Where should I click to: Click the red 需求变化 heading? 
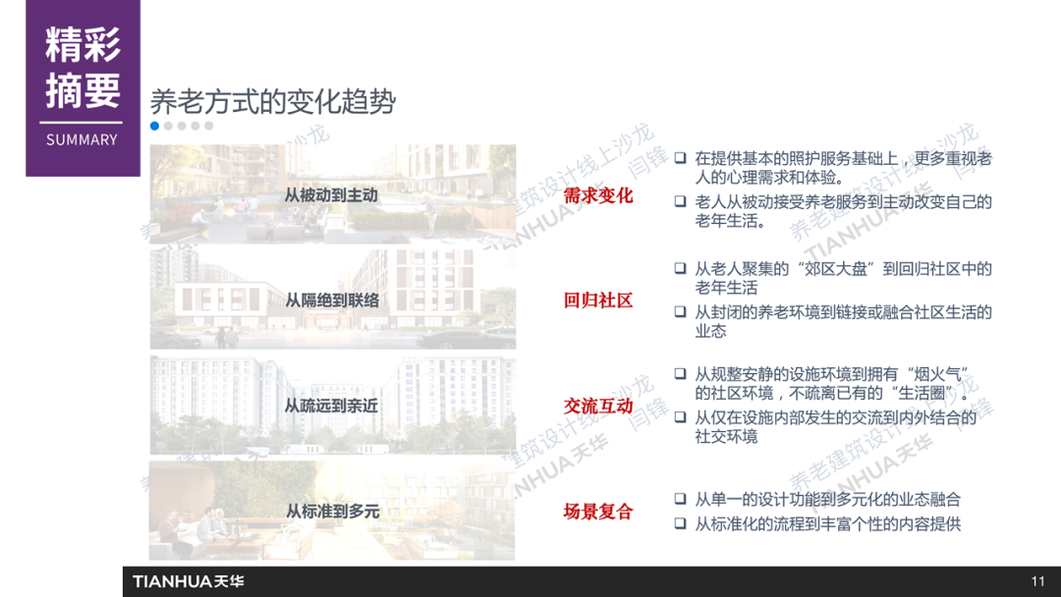click(598, 195)
